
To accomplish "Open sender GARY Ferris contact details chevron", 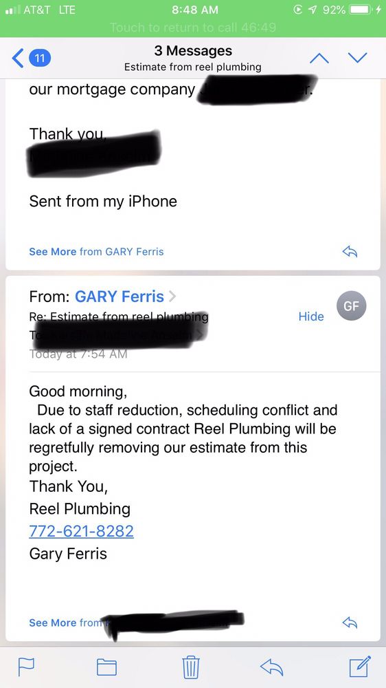I will click(x=172, y=297).
